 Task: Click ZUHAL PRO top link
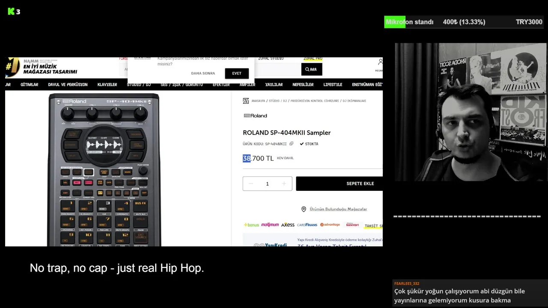click(313, 59)
